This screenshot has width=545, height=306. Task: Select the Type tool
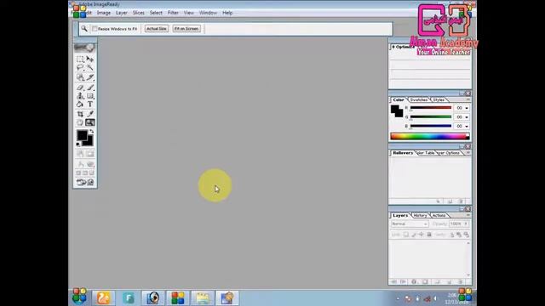(90, 104)
